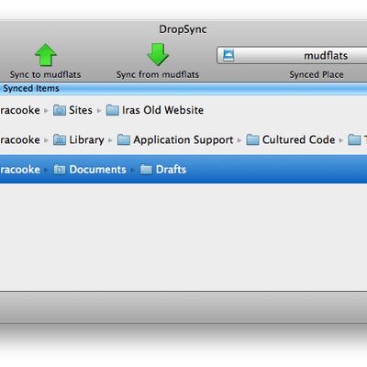The image size is (367, 367).
Task: Click the Application Support path segment
Action: (x=183, y=139)
